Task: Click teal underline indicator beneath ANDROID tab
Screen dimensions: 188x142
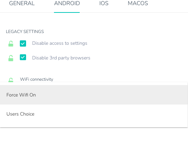Action: 67,12
